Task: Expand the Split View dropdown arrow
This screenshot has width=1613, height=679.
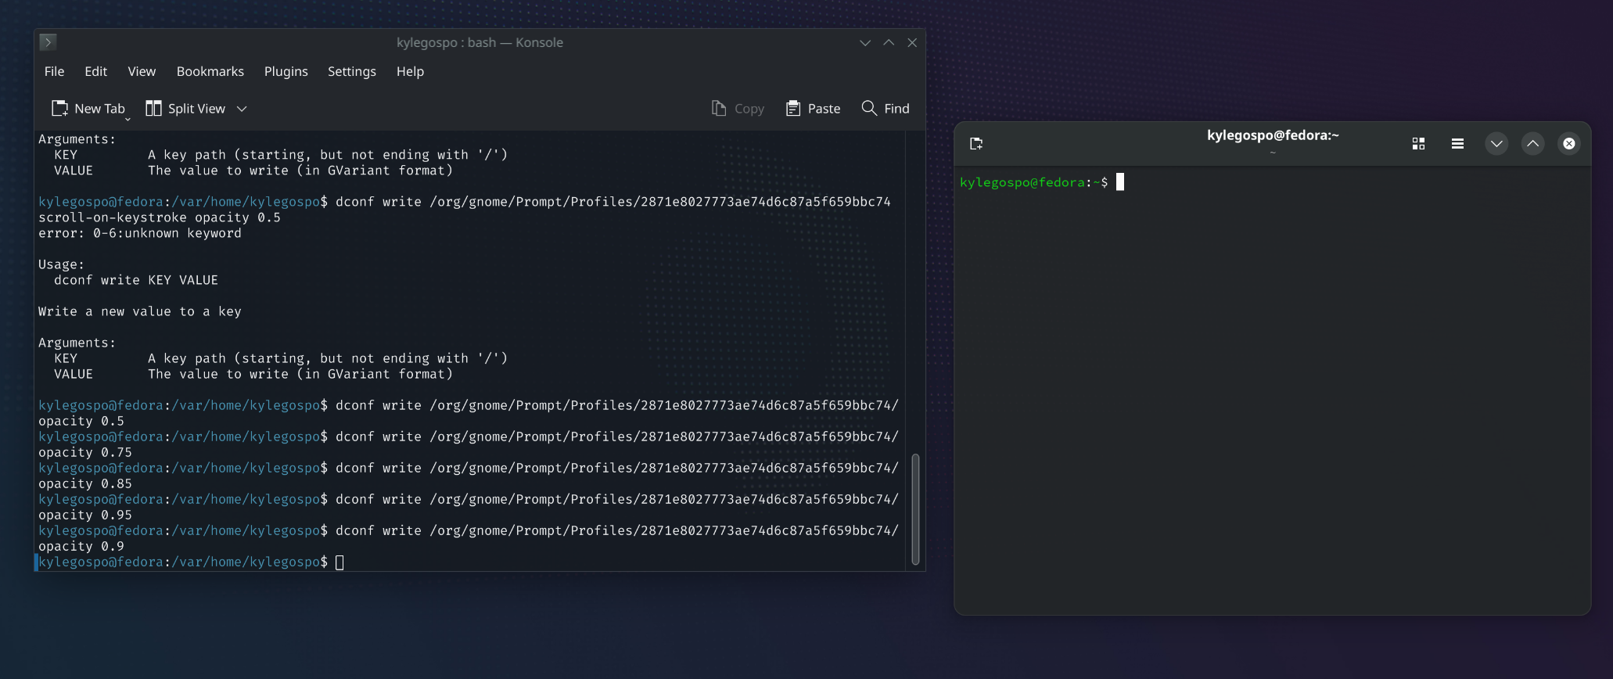Action: point(242,109)
